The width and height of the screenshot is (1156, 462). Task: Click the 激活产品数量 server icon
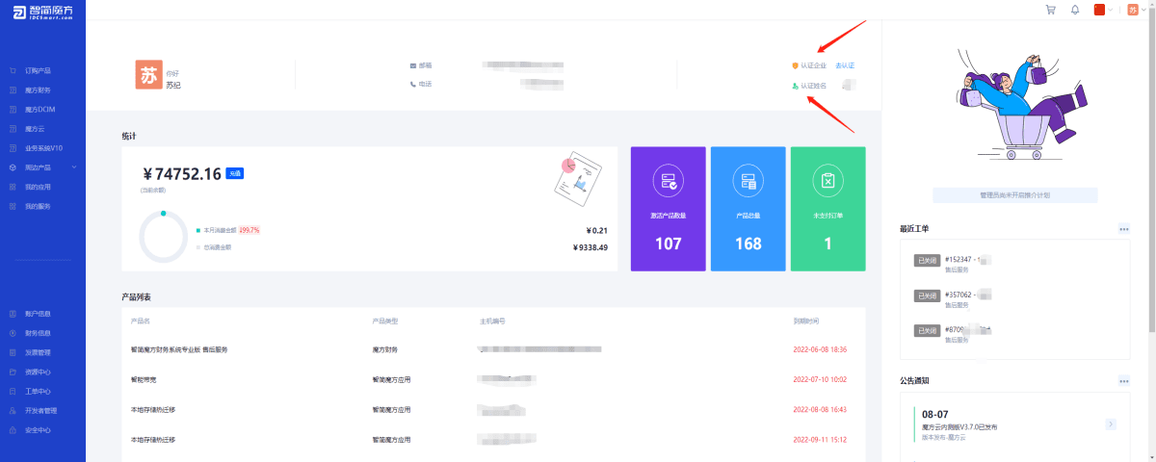pos(668,181)
